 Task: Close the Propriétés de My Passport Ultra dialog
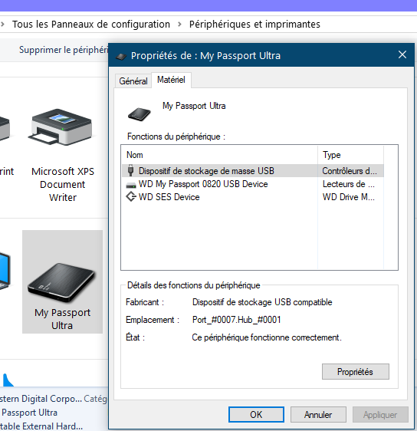(x=402, y=54)
